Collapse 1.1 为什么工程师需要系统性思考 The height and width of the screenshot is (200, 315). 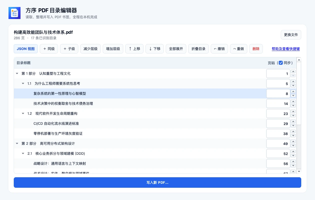pyautogui.click(x=23, y=83)
